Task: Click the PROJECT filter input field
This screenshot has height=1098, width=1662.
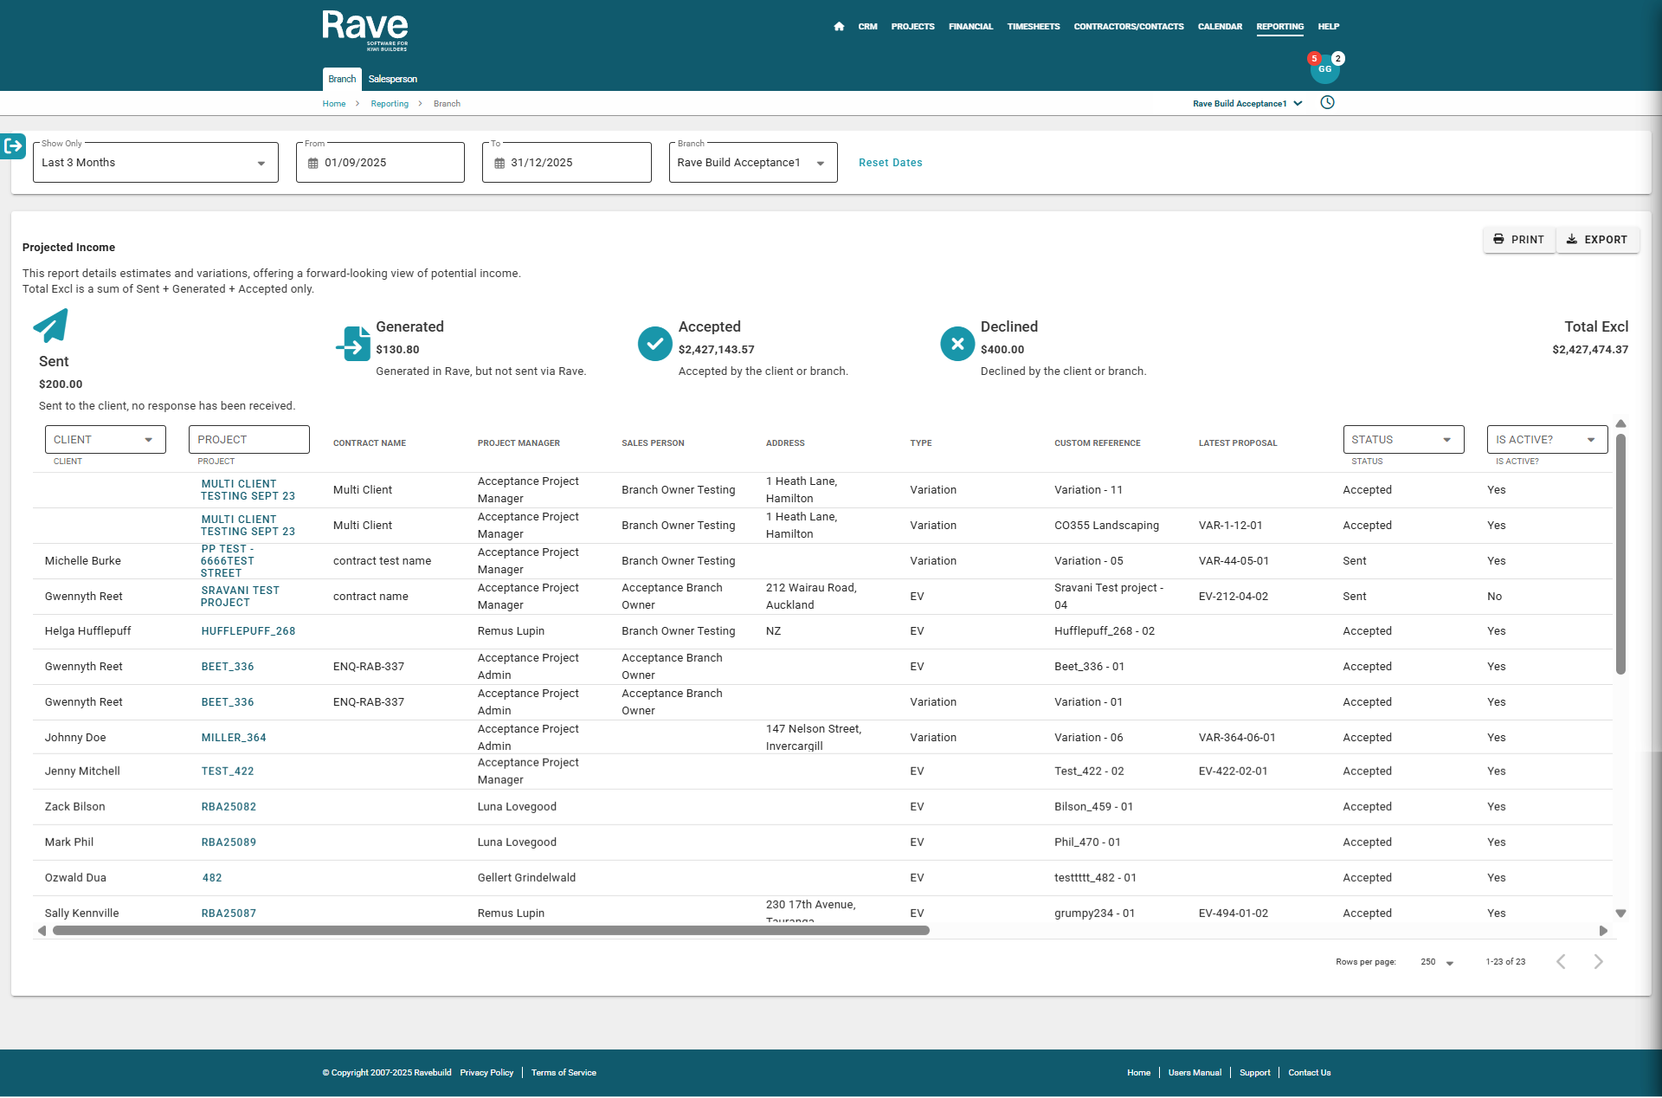Action: (248, 440)
